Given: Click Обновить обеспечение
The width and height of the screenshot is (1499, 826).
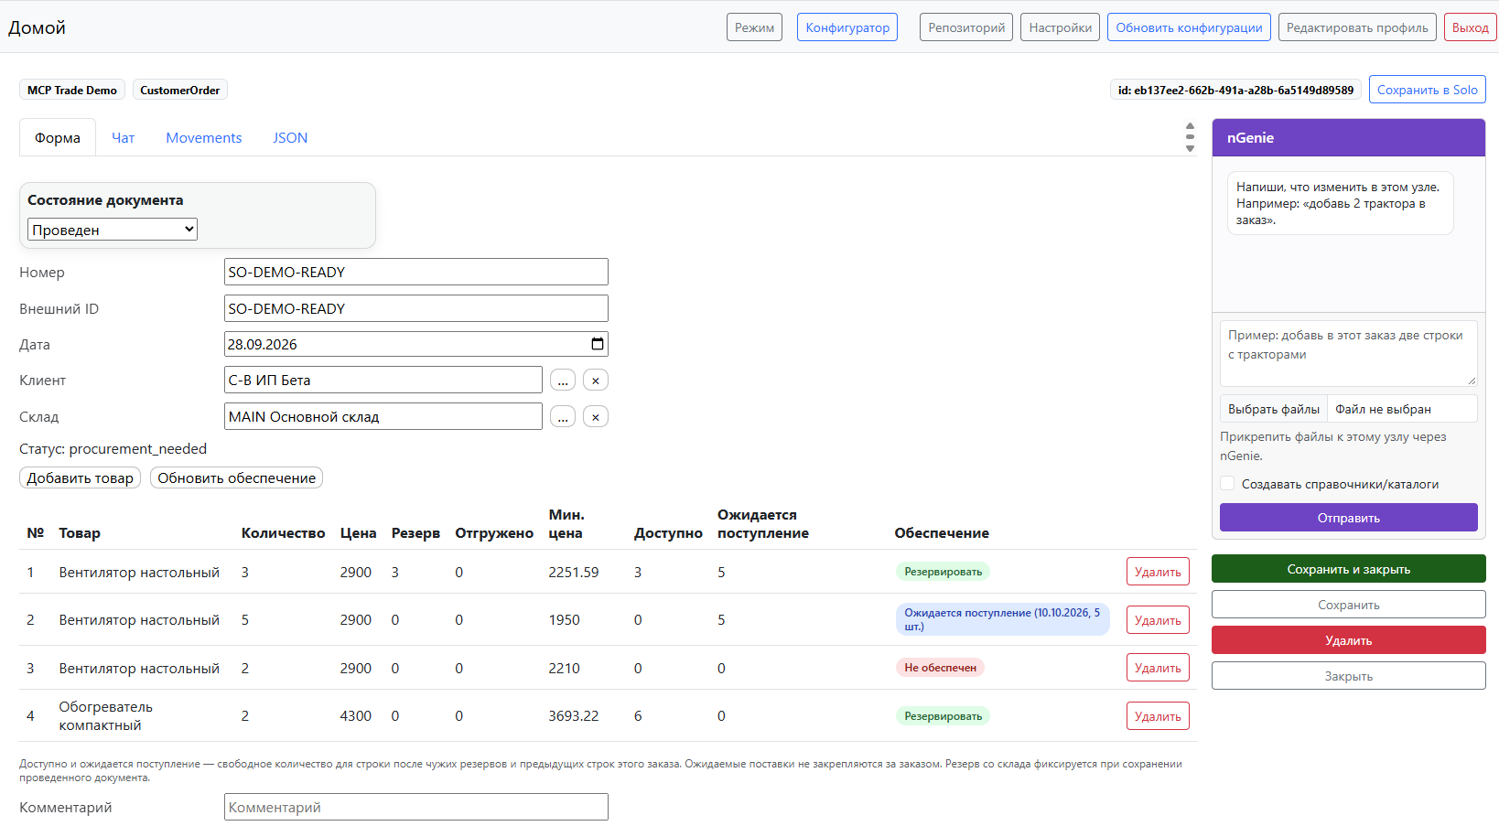Looking at the screenshot, I should (237, 478).
